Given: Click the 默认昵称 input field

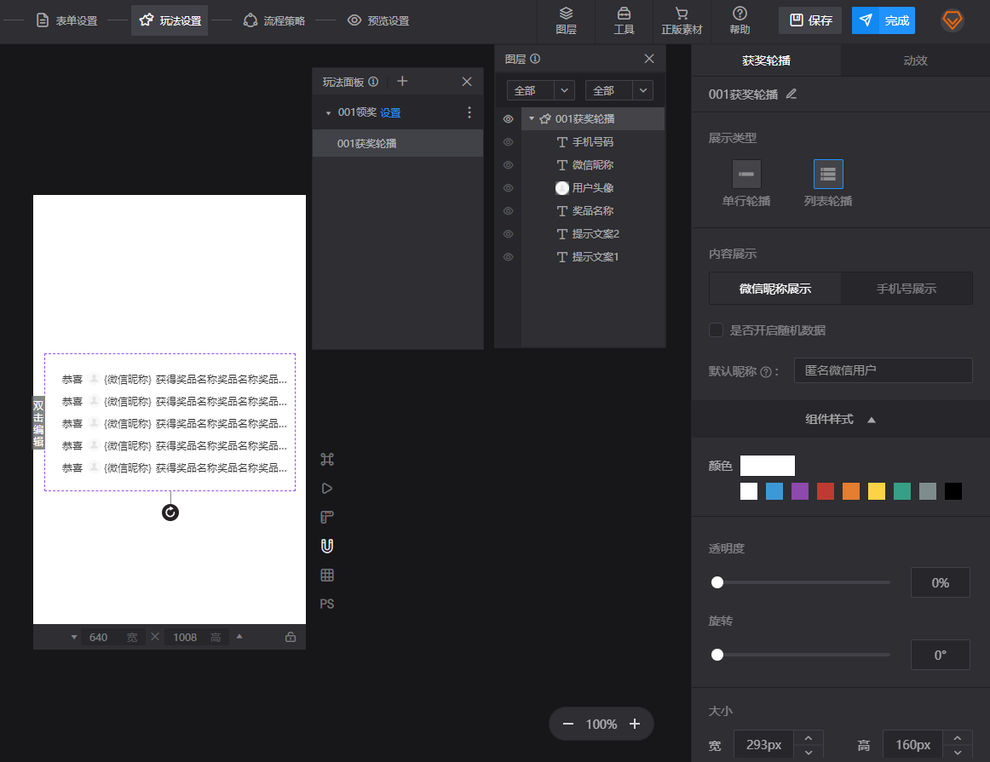Looking at the screenshot, I should tap(884, 370).
